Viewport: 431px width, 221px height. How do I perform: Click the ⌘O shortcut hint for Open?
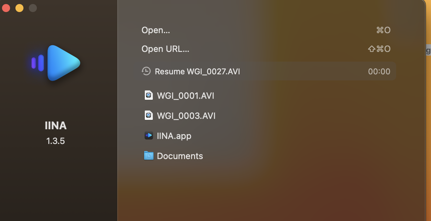coord(383,30)
